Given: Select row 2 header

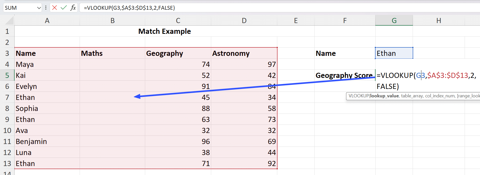Looking at the screenshot, I should 7,42.
